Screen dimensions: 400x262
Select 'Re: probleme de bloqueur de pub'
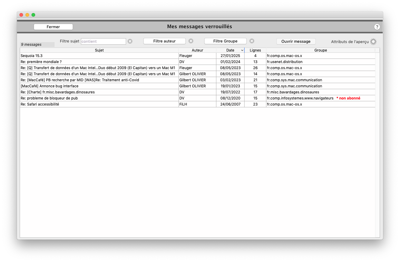(198, 98)
